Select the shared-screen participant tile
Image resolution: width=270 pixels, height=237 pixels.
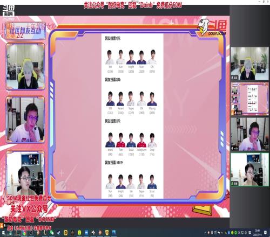pyautogui.click(x=249, y=99)
